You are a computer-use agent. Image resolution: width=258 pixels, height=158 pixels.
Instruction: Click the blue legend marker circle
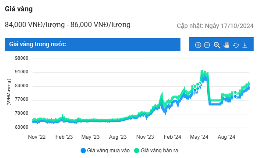[x=83, y=151]
